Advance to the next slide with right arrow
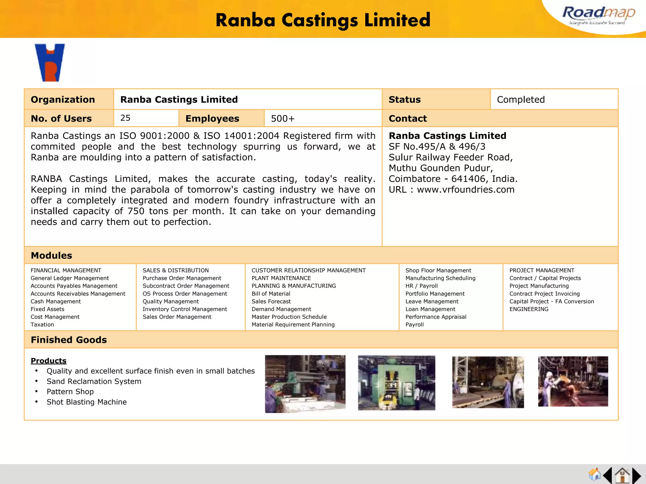 pos(637,475)
